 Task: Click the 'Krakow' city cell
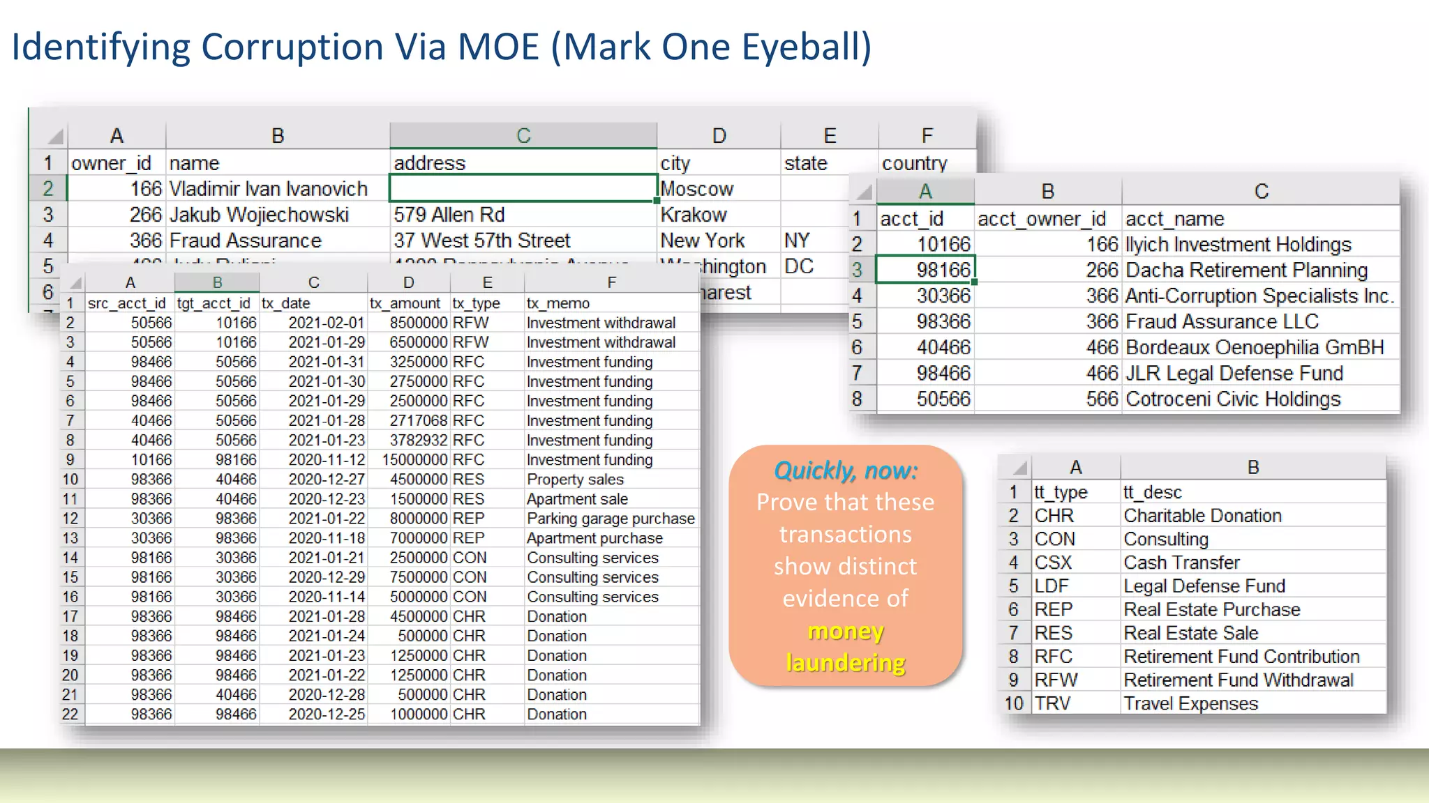pyautogui.click(x=719, y=214)
